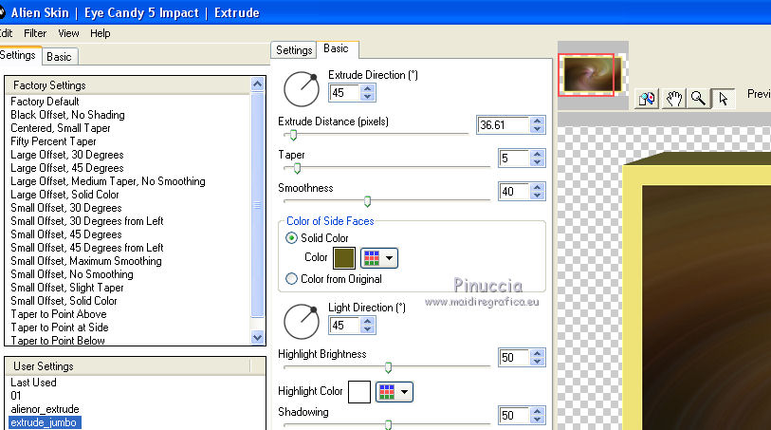Select Small Offset, 30 Degrees from Left
The height and width of the screenshot is (430, 771).
click(x=87, y=221)
